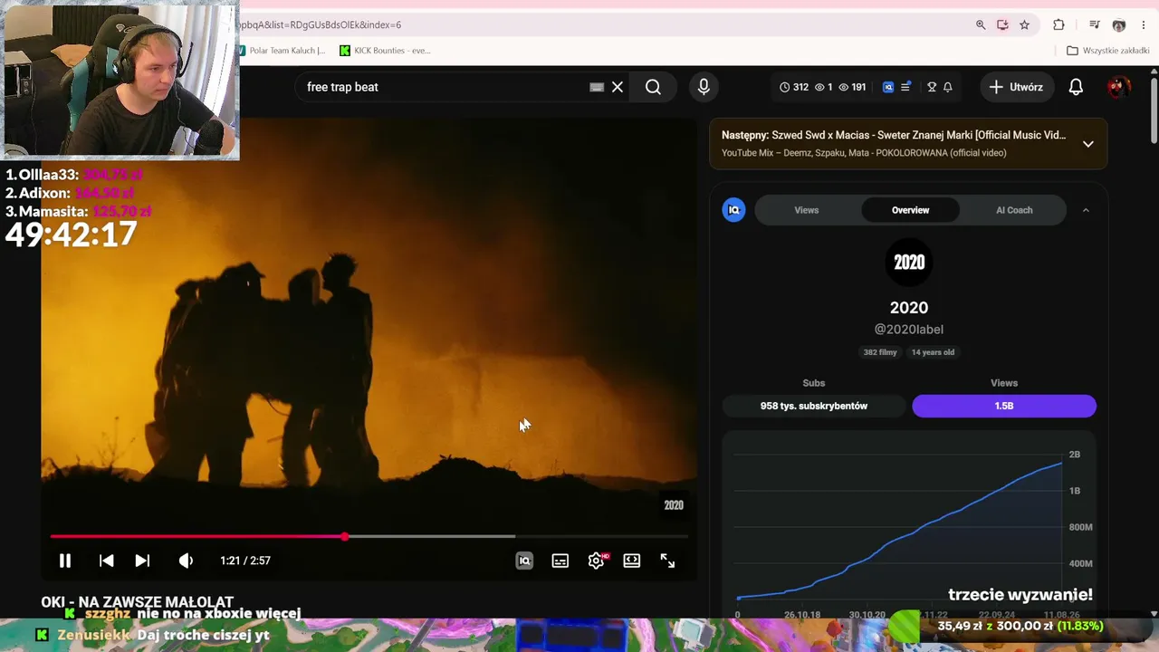Viewport: 1159px width, 652px height.
Task: Click the red playhead on the timeline
Action: (x=345, y=537)
